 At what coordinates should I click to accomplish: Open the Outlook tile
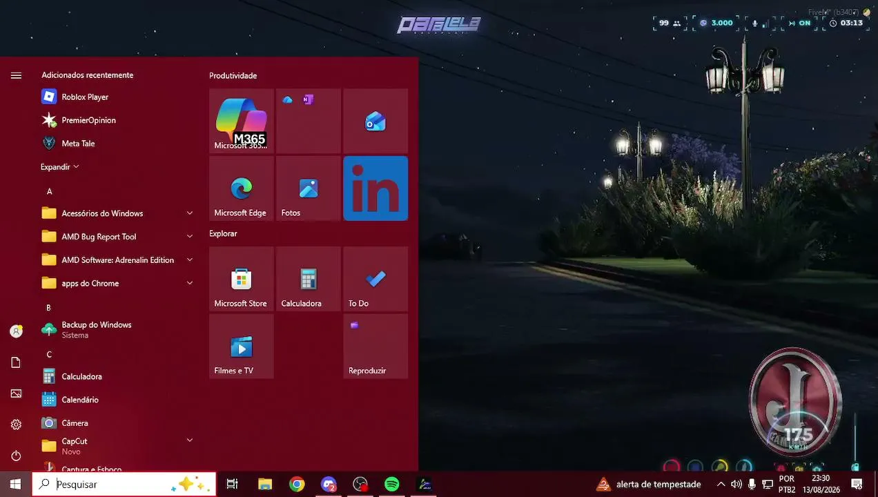(375, 121)
